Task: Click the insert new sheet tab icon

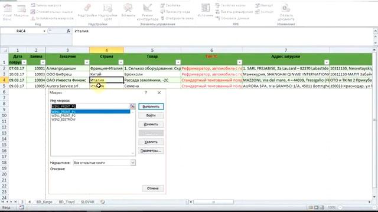Action: (103, 202)
